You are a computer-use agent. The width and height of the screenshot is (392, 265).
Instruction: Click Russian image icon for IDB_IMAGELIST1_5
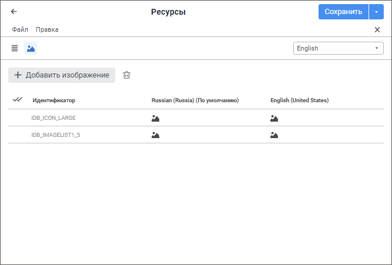click(156, 135)
